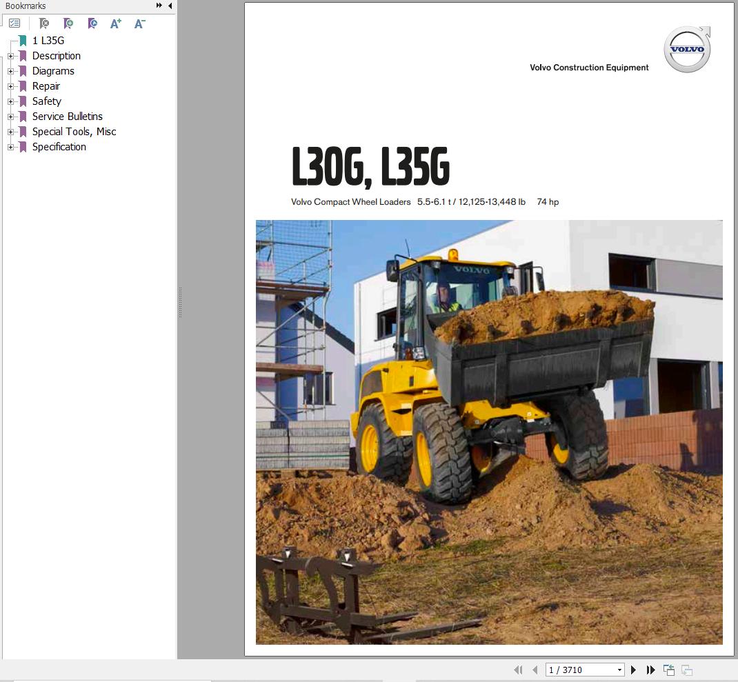Decrease bookmark text size with A- icon
This screenshot has height=682, width=738.
pyautogui.click(x=139, y=23)
